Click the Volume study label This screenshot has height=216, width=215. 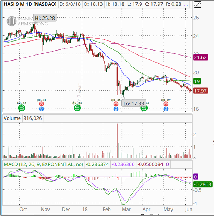click(12, 118)
